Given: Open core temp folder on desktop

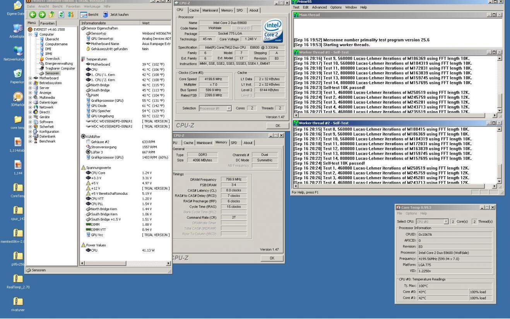Looking at the screenshot, I should pos(18,122).
